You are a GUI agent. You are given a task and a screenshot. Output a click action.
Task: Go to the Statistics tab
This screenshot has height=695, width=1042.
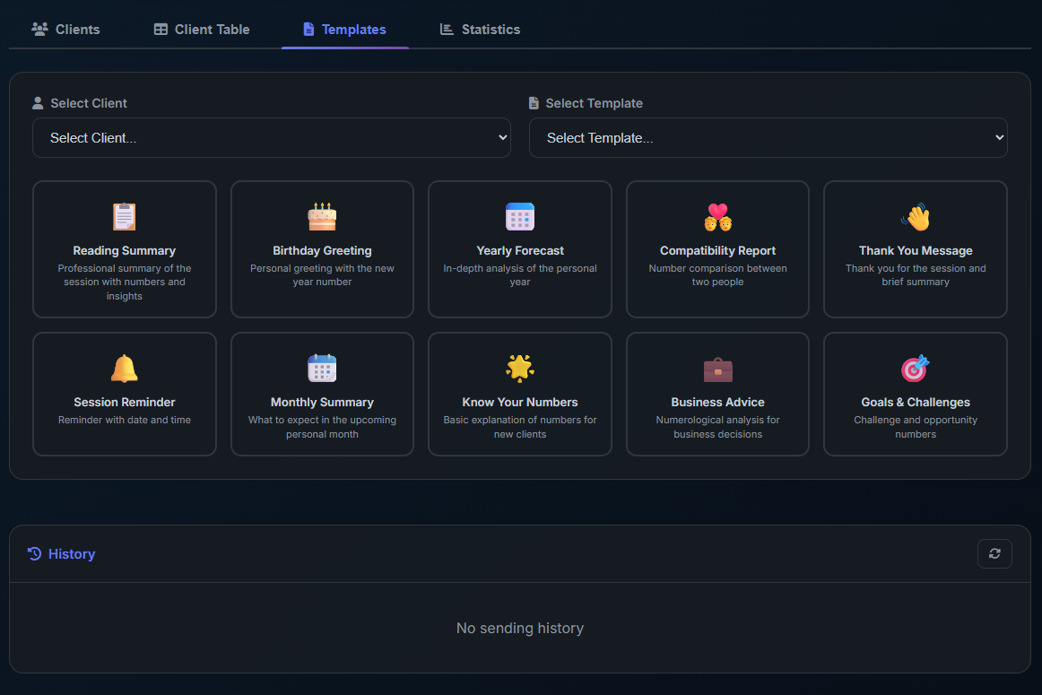point(480,30)
